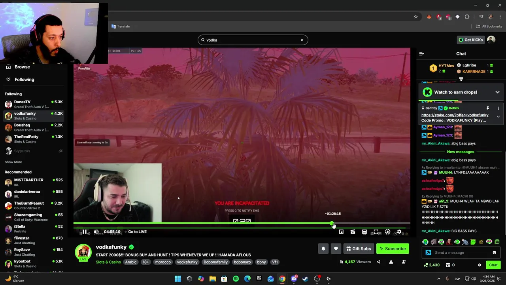The image size is (506, 285).
Task: Select the morocco tag
Action: click(x=163, y=262)
